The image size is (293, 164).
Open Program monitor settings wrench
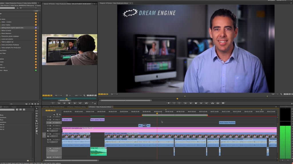point(281,94)
